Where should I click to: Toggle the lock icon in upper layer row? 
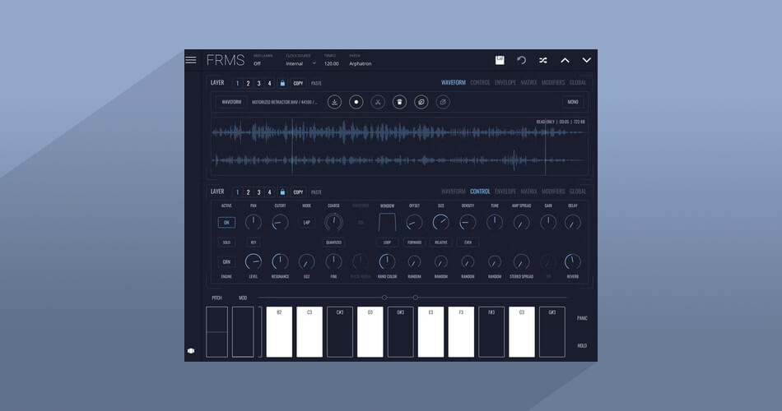(x=282, y=83)
